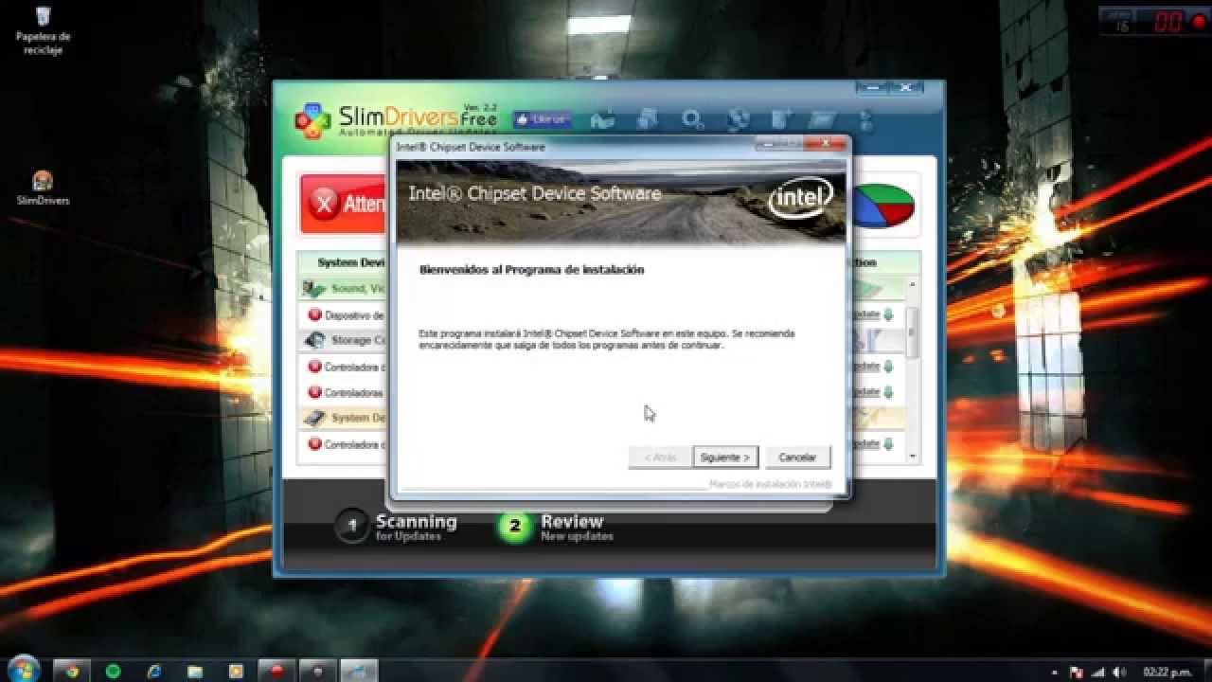
Task: Select the Scanning for Updates step
Action: tap(398, 527)
